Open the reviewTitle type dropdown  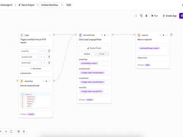[43, 51]
